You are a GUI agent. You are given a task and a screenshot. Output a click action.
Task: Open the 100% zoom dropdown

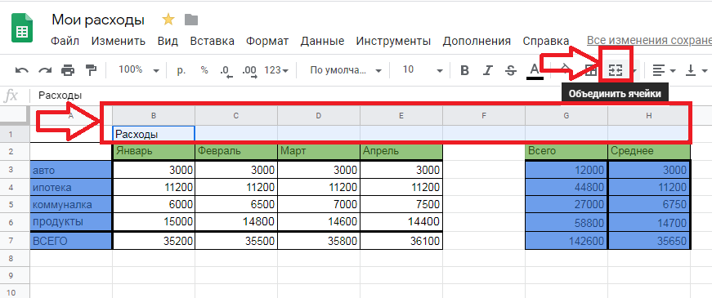tap(139, 70)
